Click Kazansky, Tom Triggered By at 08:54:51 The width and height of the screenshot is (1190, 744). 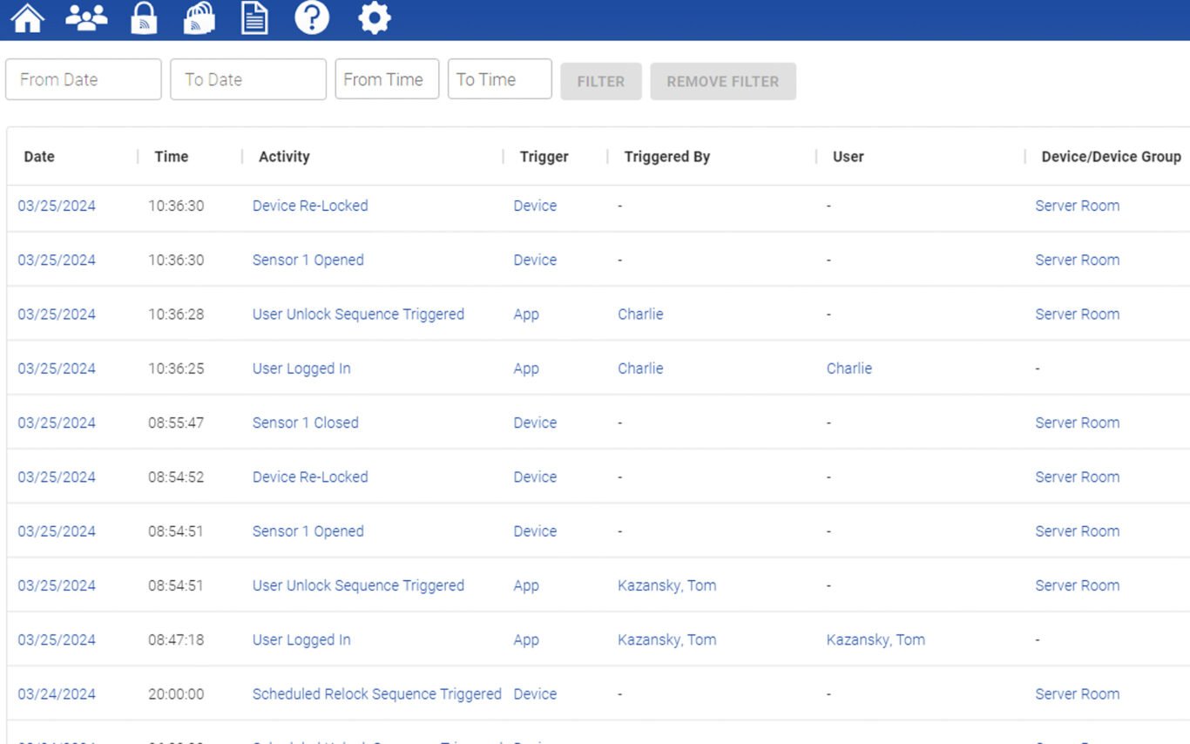coord(667,585)
